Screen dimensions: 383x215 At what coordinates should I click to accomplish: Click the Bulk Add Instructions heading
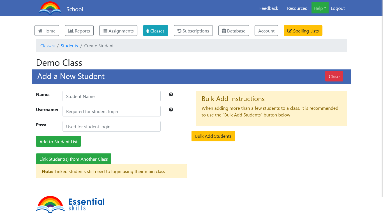tap(233, 99)
